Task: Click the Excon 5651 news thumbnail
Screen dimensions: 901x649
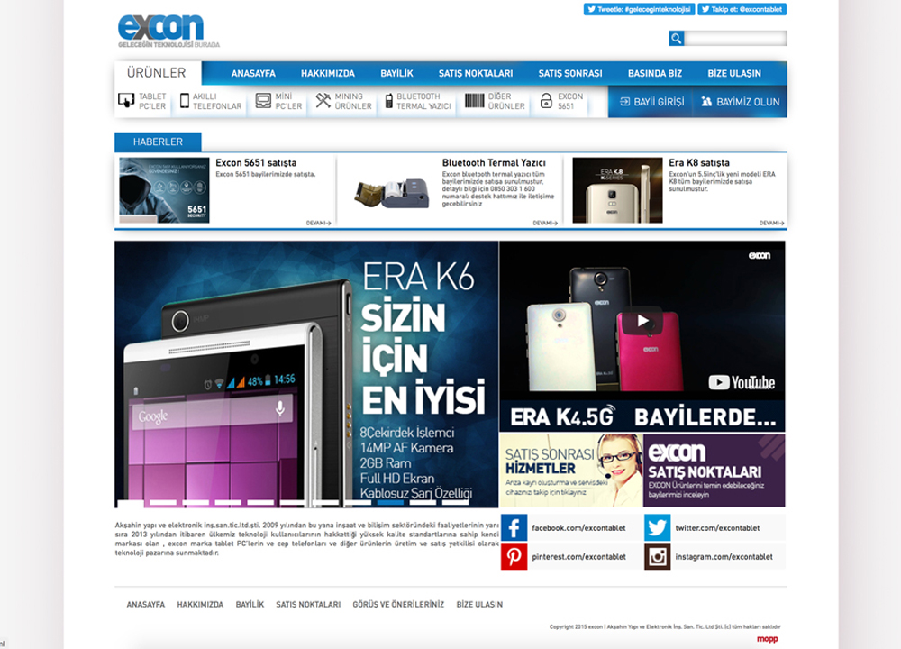Action: (x=164, y=190)
